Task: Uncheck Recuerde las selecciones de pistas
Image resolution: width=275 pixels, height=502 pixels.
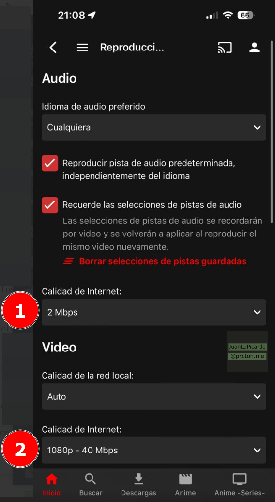Action: [50, 205]
